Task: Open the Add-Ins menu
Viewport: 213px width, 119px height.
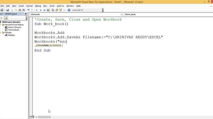Action: (x=61, y=6)
